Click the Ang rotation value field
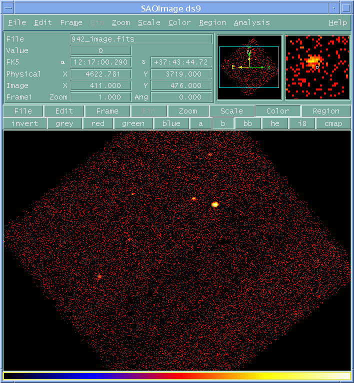354x383 pixels. (x=181, y=97)
